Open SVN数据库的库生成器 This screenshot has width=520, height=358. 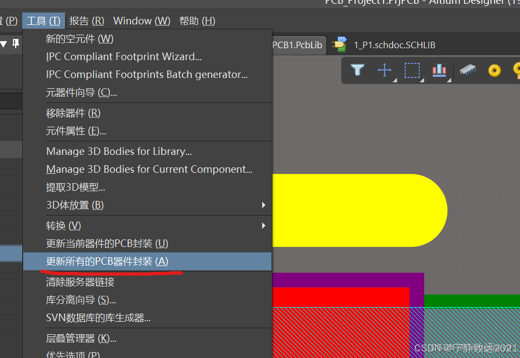(147, 318)
